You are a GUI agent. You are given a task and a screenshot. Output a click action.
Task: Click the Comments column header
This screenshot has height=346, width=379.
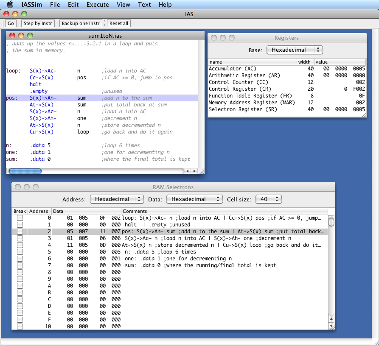click(225, 211)
